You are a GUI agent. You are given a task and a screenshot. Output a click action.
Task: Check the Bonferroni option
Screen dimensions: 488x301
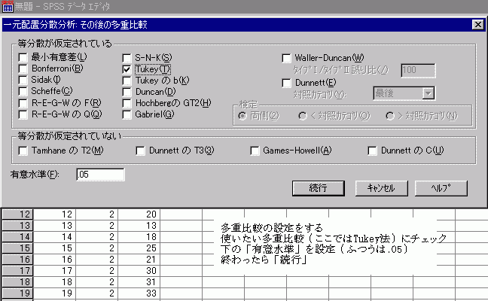pos(24,69)
